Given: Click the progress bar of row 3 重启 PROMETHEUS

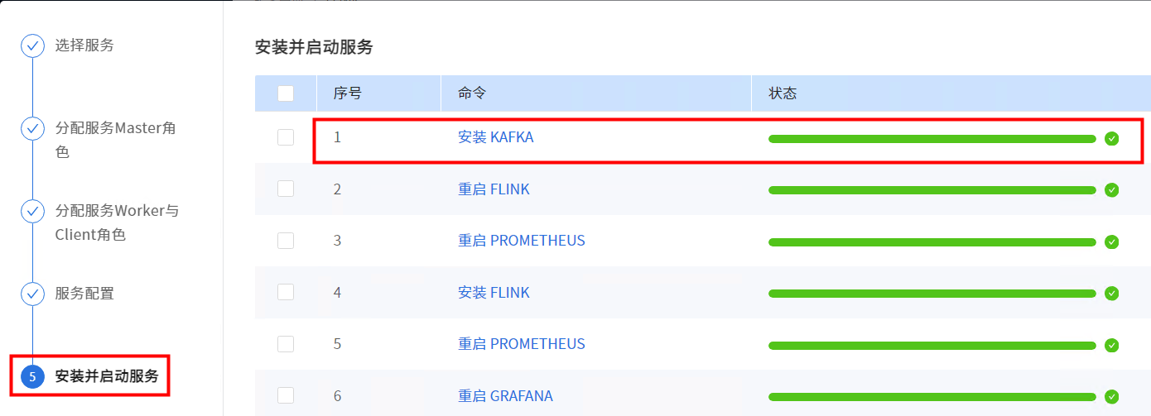Looking at the screenshot, I should [932, 241].
